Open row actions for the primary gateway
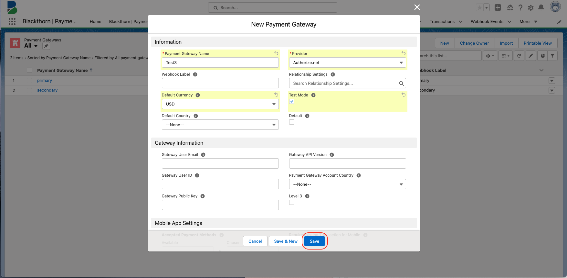Screen dimensions: 567x278 click(x=552, y=81)
